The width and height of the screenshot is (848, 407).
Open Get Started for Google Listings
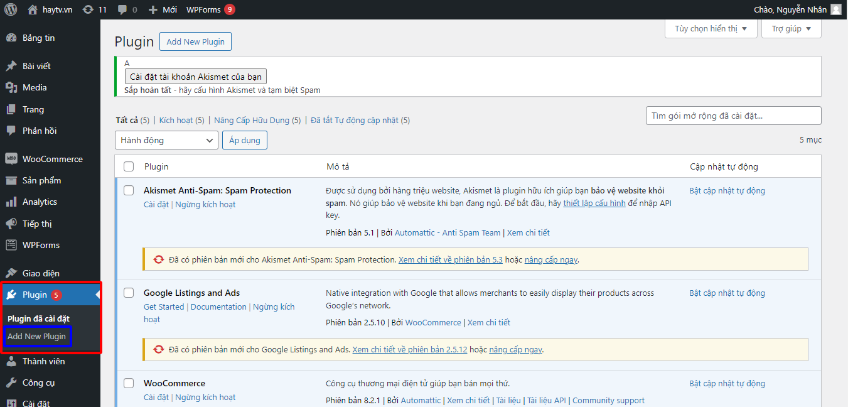pos(164,307)
